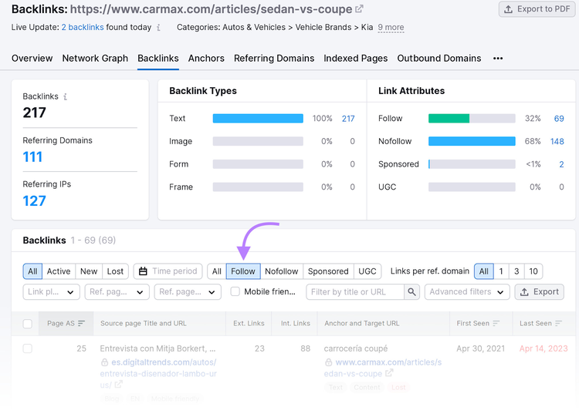
Task: Click the Follow count 69
Action: coord(559,119)
